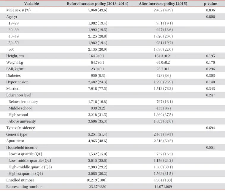Viewport: 225px width, 191px height.
Task: Click p-value '0.296'
Action: (x=210, y=69)
